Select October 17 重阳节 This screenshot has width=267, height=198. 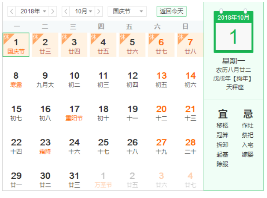74,113
